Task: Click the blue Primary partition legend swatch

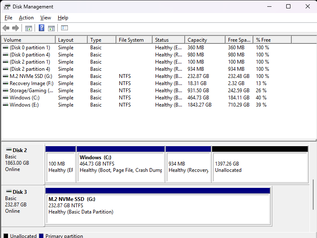Action: coord(41,236)
